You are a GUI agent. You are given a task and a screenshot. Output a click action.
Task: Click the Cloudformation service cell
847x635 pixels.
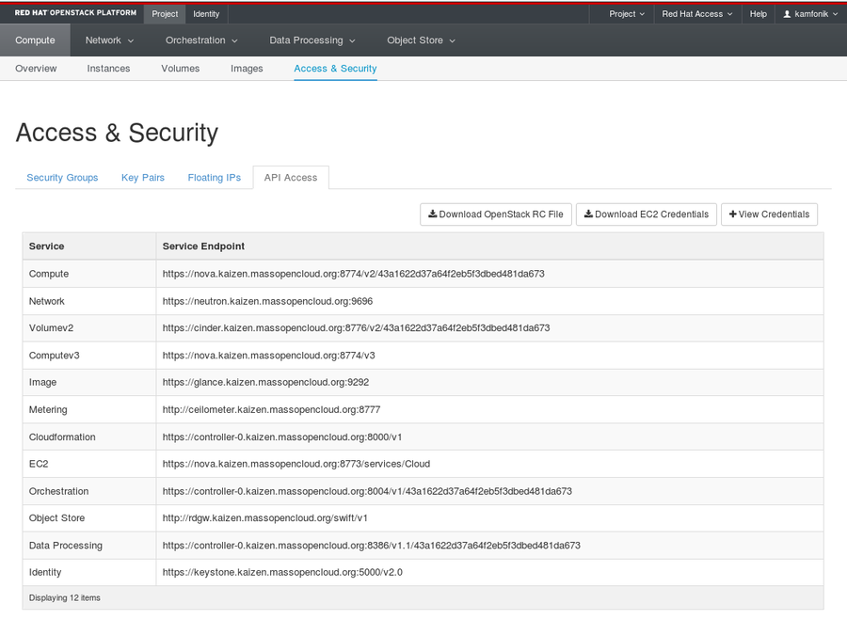[89, 437]
